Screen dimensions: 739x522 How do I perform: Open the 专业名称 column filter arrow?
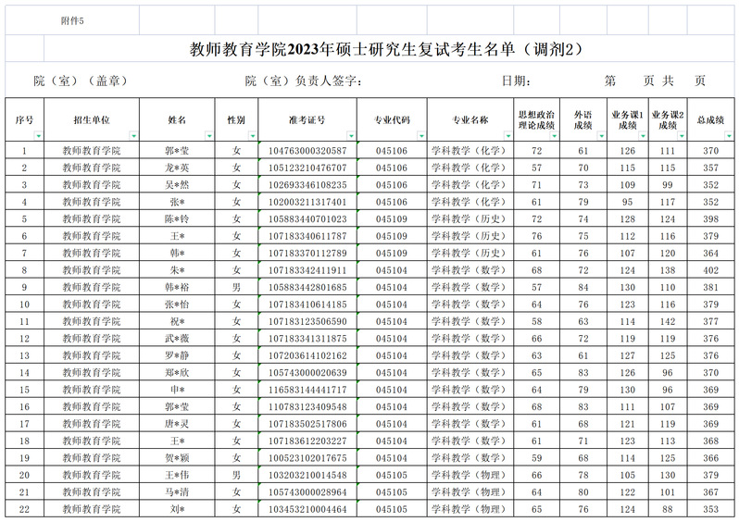(x=506, y=135)
